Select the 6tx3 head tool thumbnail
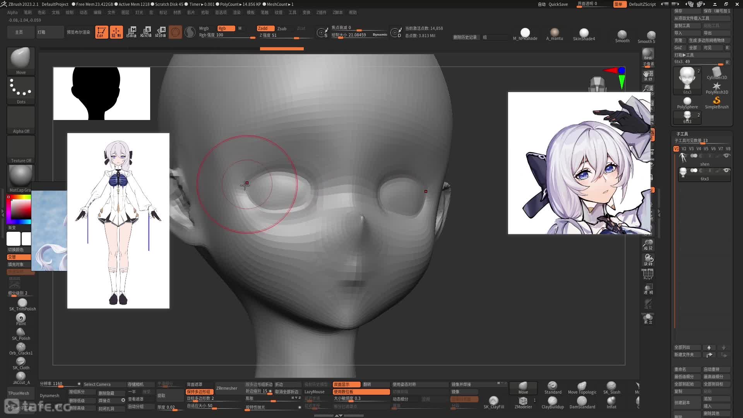743x418 pixels. pyautogui.click(x=687, y=81)
